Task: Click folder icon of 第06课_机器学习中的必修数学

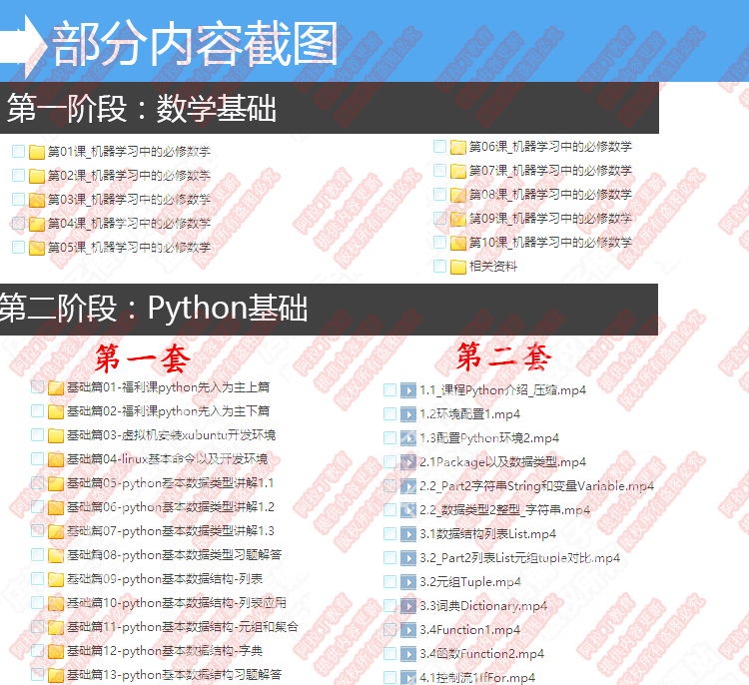Action: point(458,147)
